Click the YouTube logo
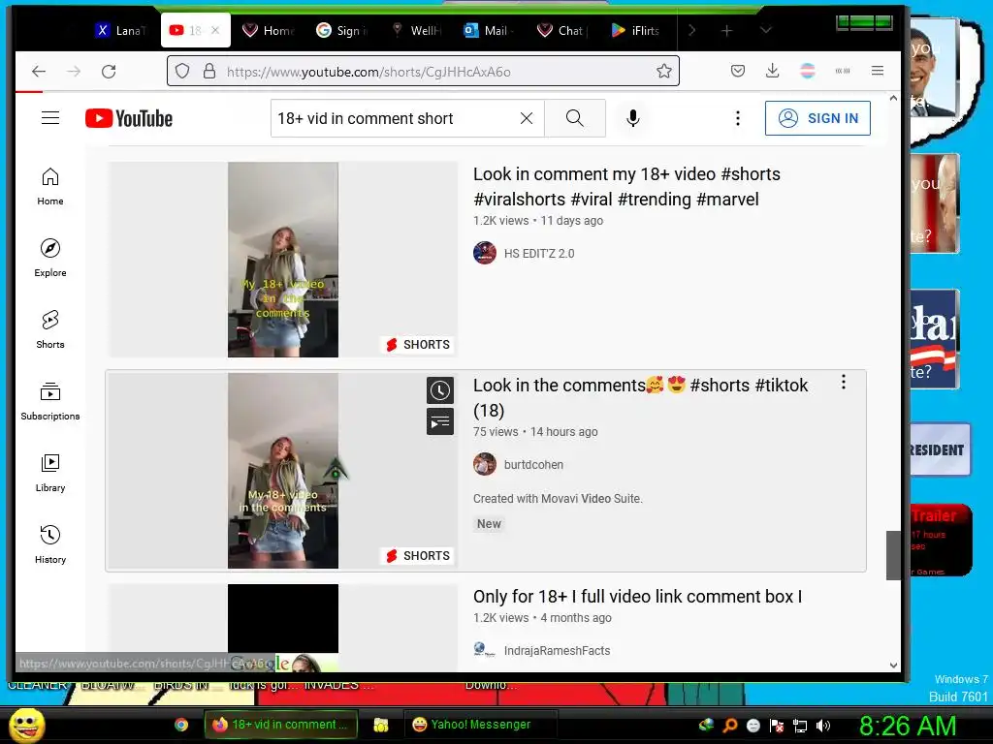Image resolution: width=993 pixels, height=744 pixels. click(x=129, y=118)
